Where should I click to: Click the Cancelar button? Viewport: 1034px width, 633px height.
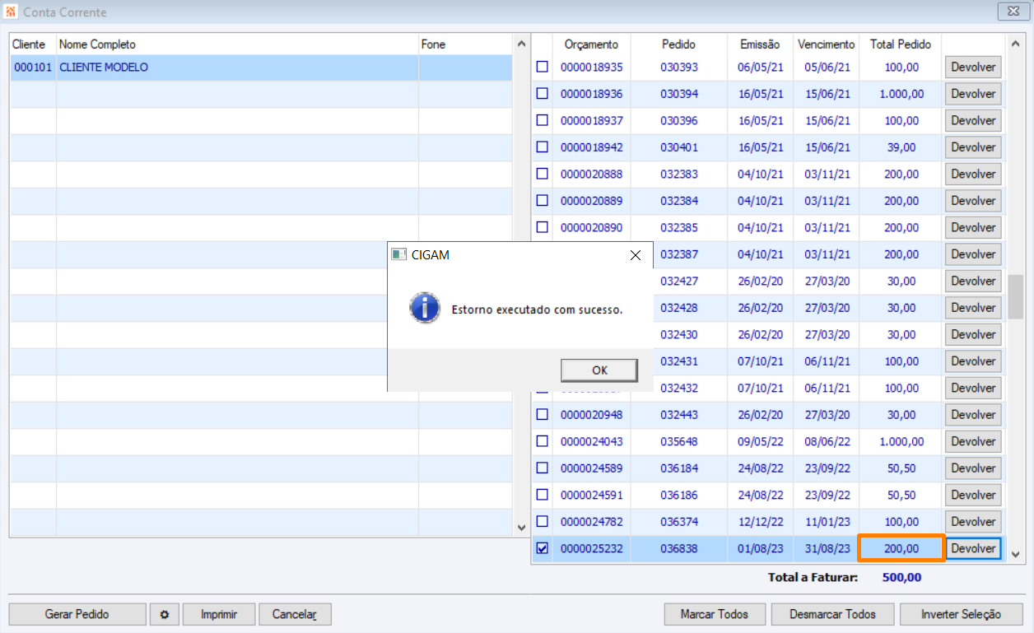295,614
